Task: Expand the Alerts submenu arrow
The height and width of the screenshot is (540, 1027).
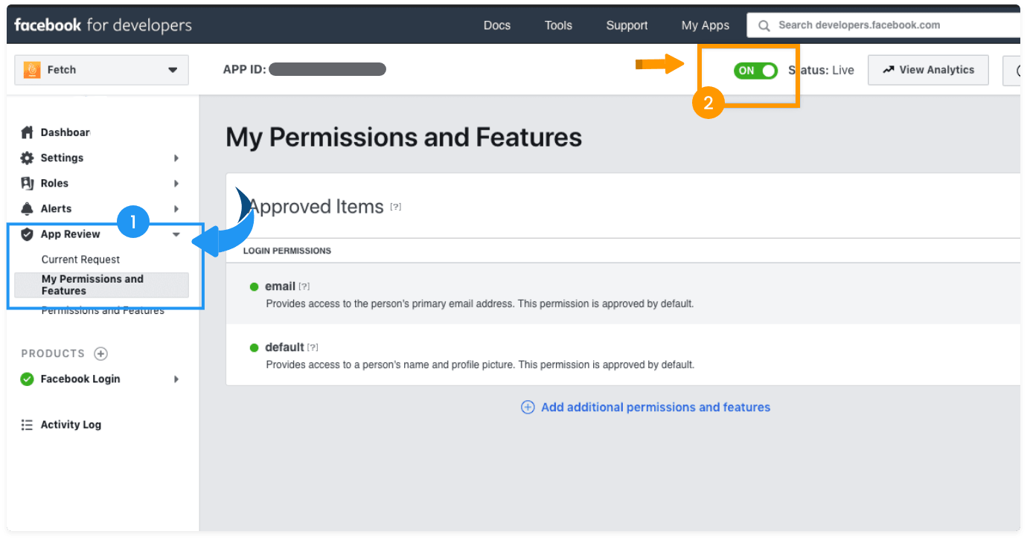Action: tap(176, 209)
